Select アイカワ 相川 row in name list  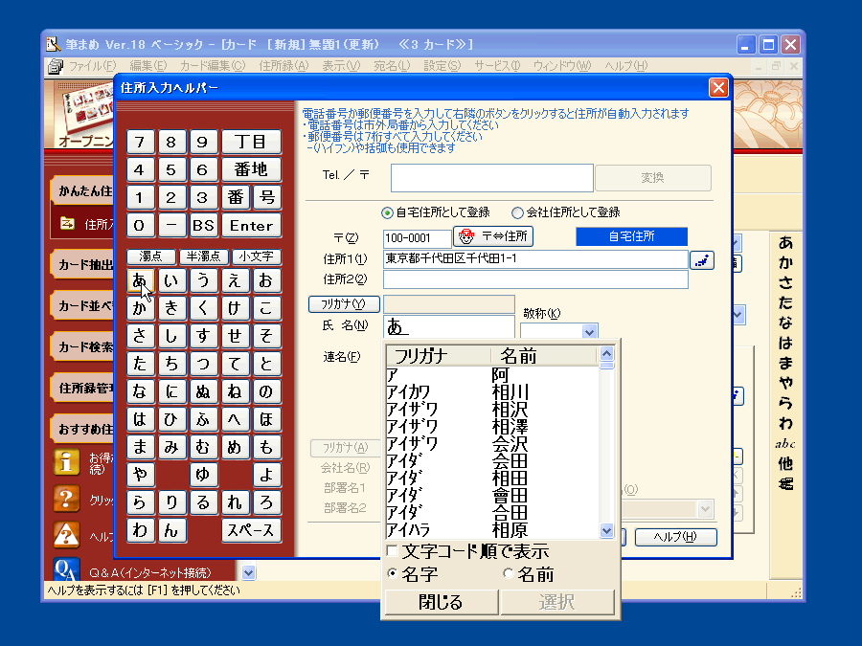pos(492,392)
